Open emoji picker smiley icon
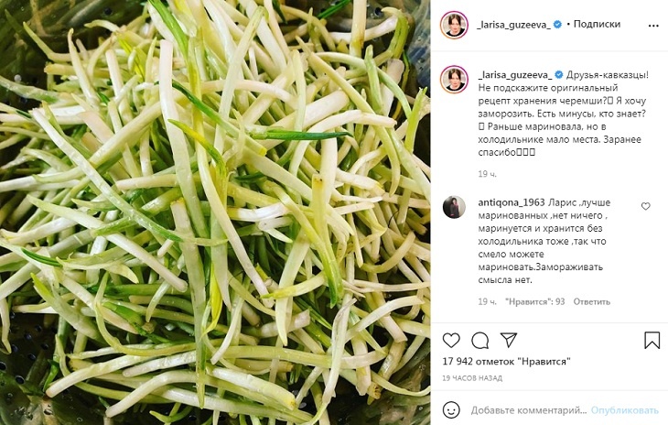 451,410
